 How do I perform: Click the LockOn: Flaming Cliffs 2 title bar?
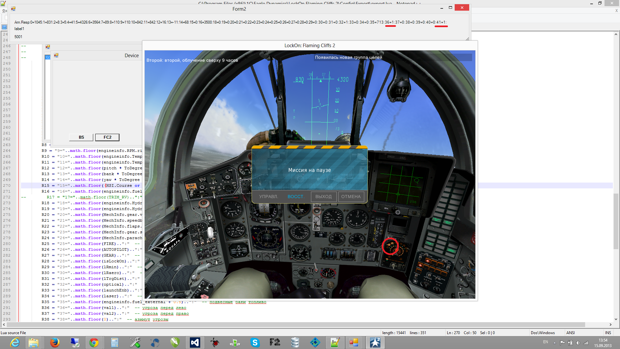pos(310,46)
